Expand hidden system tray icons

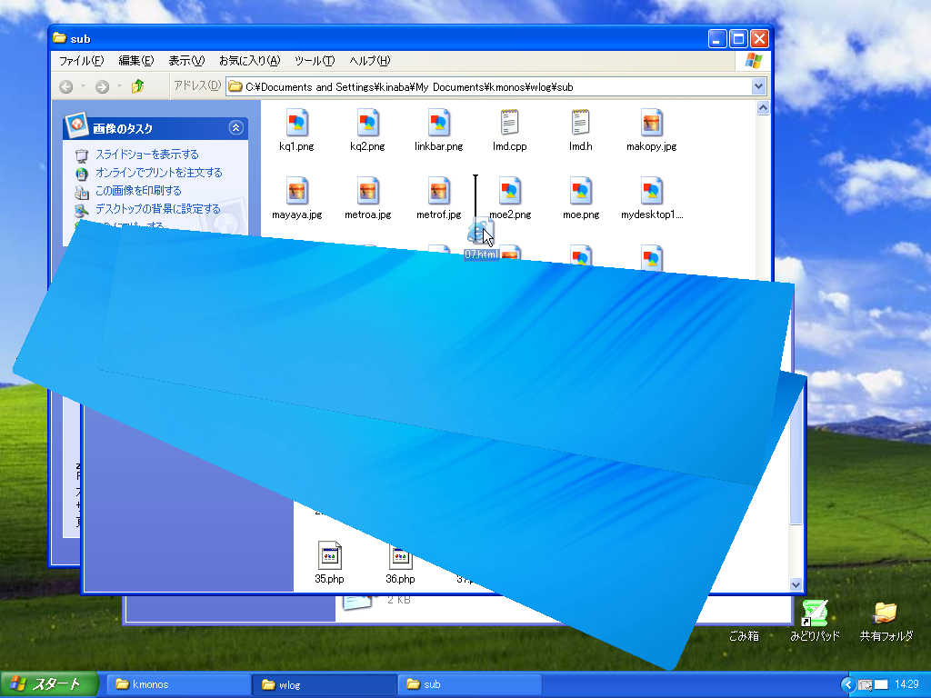848,684
